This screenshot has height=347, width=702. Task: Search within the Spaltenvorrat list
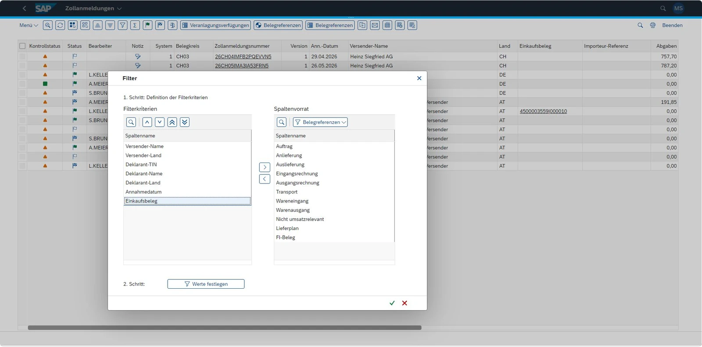pyautogui.click(x=282, y=122)
